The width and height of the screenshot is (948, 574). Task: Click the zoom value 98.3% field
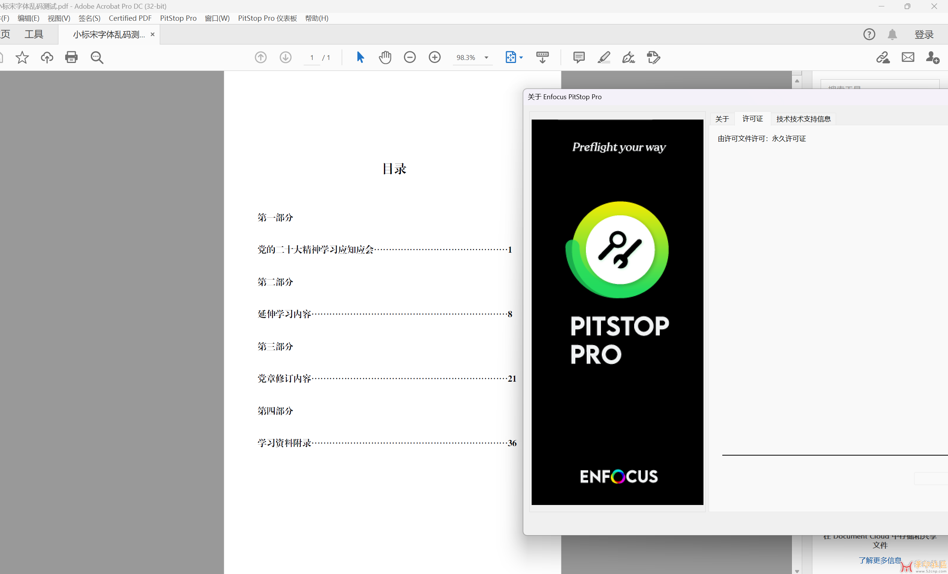pyautogui.click(x=466, y=57)
